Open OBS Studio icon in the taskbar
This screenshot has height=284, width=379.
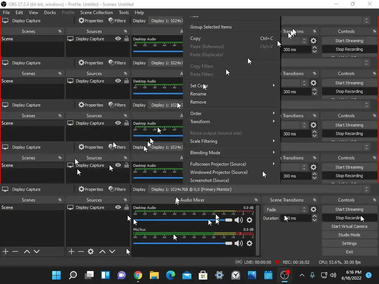285,275
